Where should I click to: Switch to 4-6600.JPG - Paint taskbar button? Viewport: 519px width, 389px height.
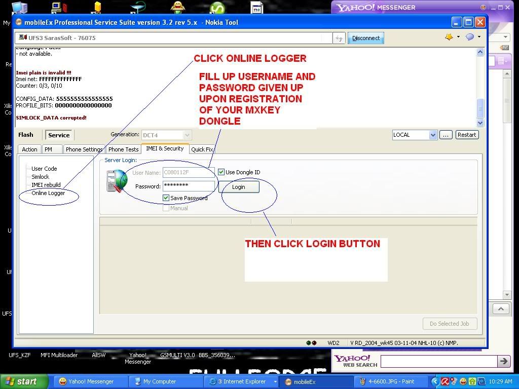(391, 382)
